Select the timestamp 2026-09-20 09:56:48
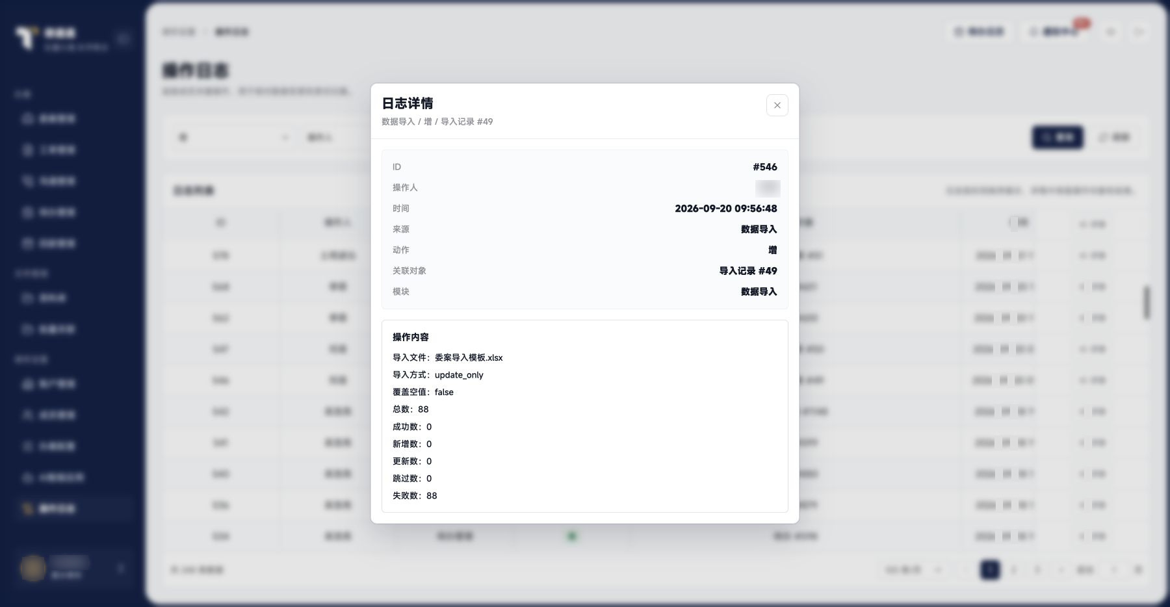This screenshot has width=1170, height=607. pos(726,209)
